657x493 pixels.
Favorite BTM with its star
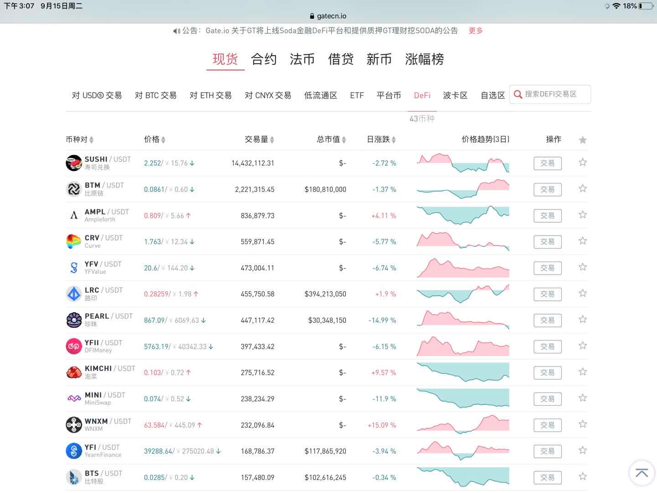click(583, 189)
